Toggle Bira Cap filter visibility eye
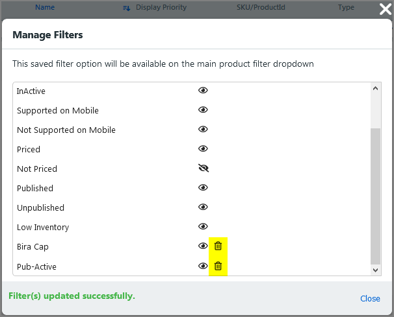Viewport: 394px width, 317px height. tap(203, 246)
